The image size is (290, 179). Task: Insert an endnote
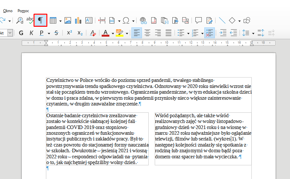click(x=164, y=20)
